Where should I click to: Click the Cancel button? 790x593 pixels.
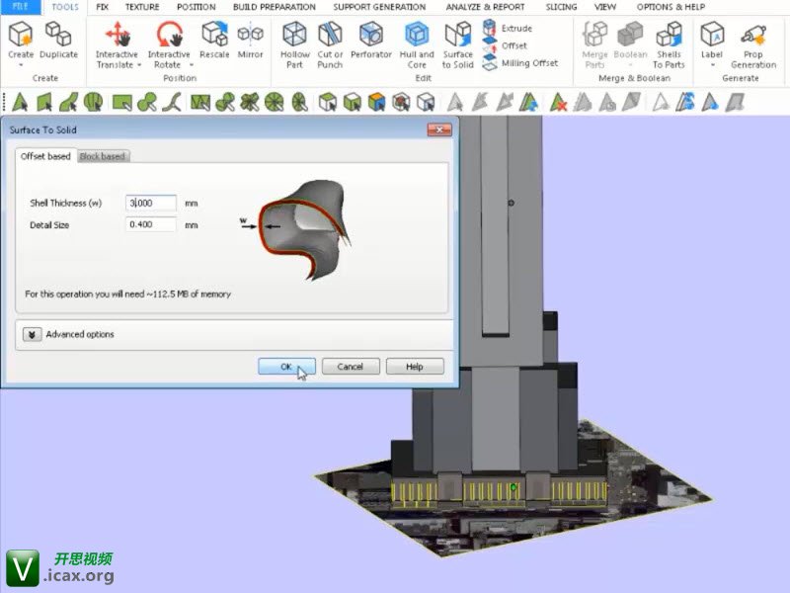[351, 367]
